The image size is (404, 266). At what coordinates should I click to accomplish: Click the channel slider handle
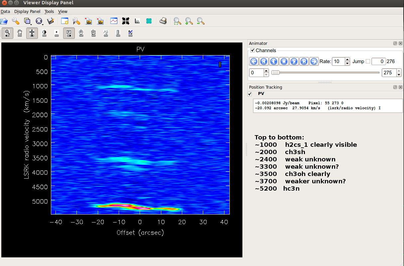click(x=275, y=72)
